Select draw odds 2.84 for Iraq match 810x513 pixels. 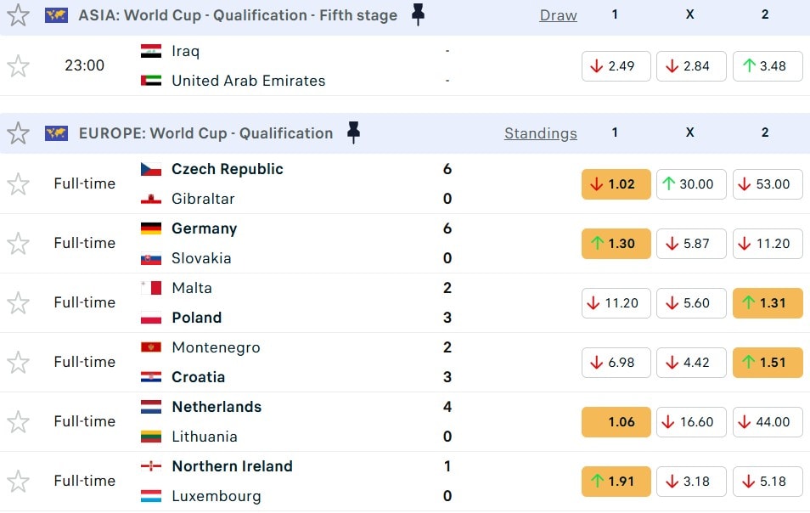691,66
